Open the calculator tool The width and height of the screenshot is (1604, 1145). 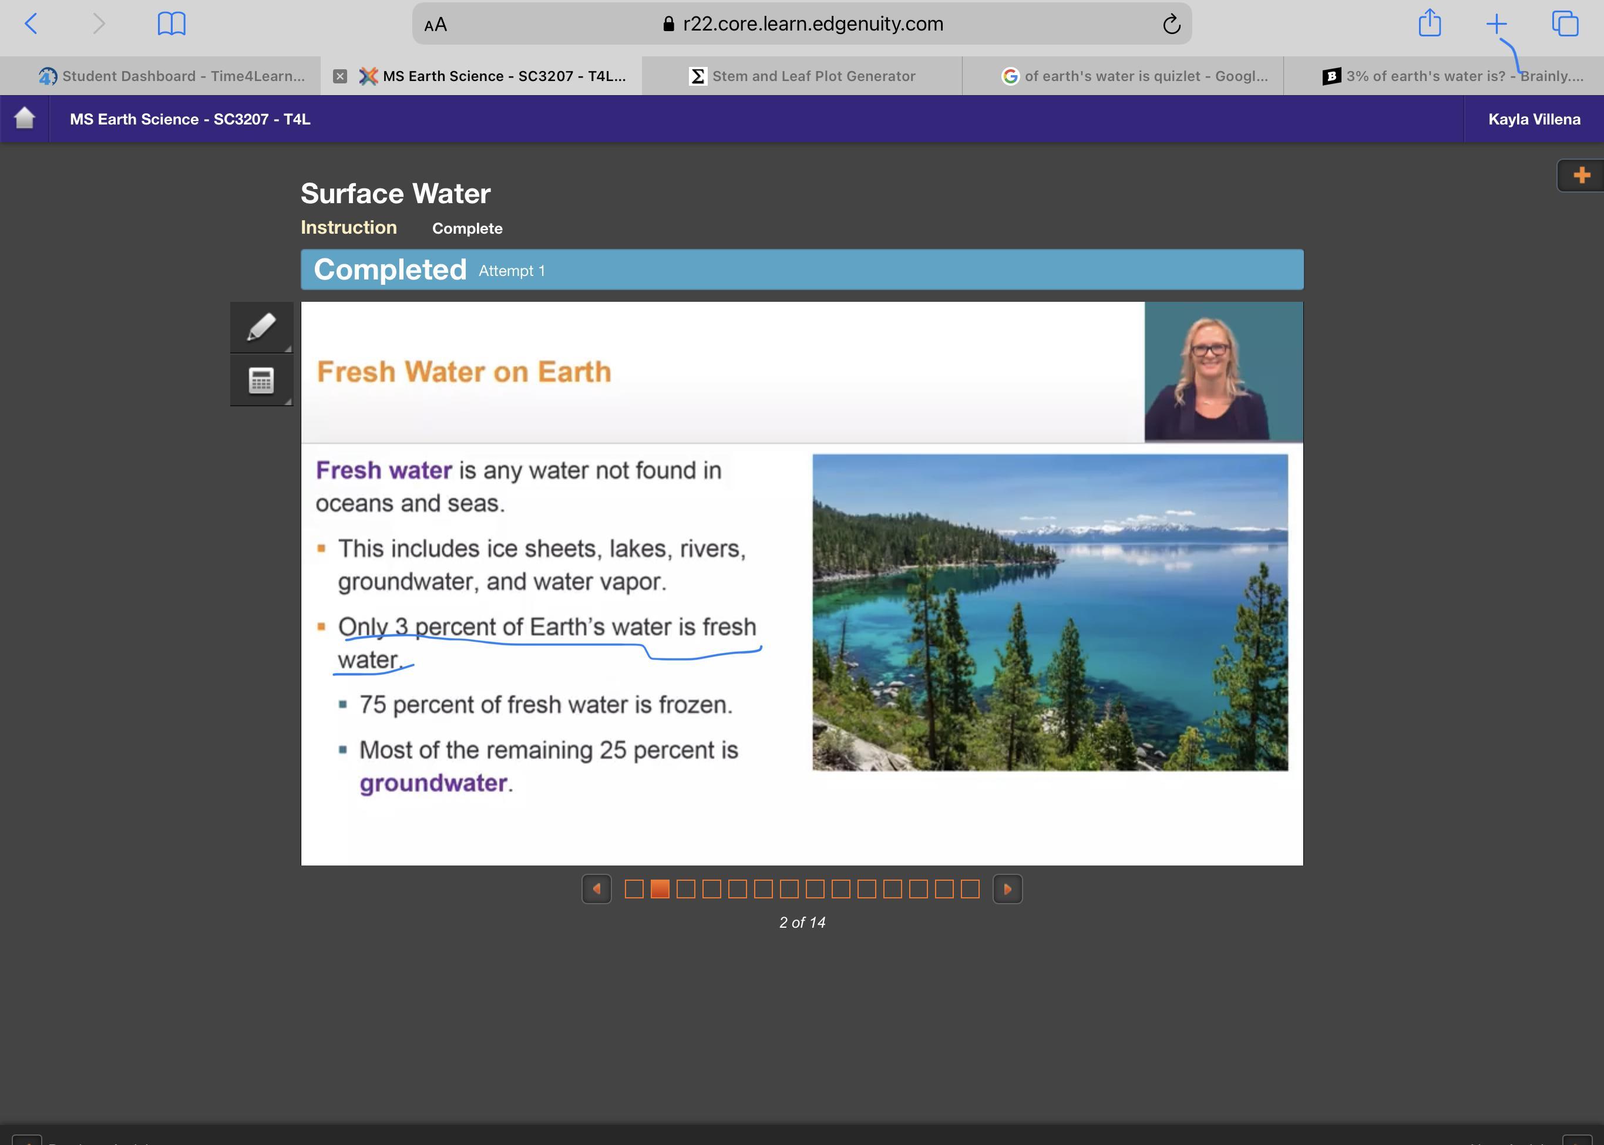point(261,380)
